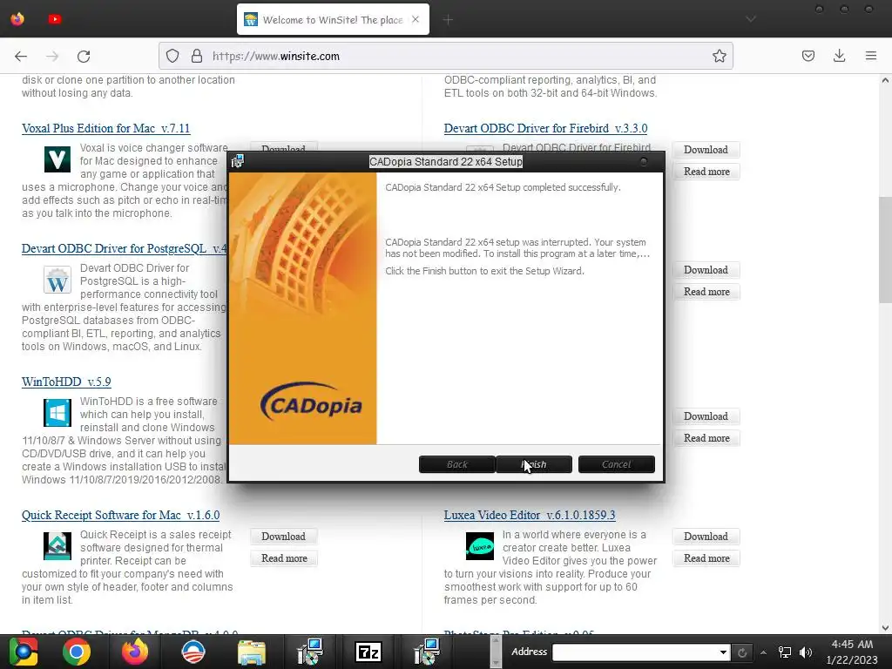The height and width of the screenshot is (669, 892).
Task: Click the padlock site information icon
Action: coord(196,56)
